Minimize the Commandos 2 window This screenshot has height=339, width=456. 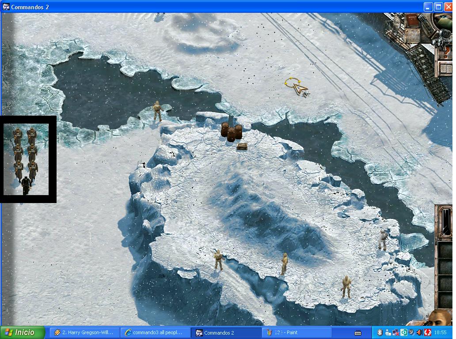(427, 7)
